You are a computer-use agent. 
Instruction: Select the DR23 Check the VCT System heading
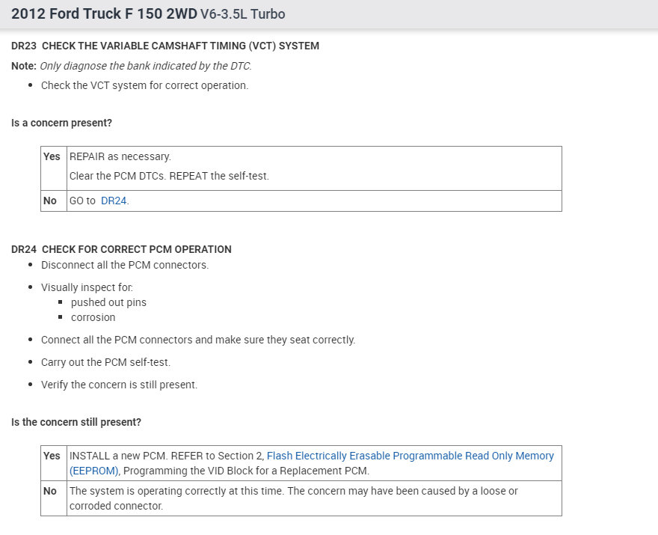(165, 46)
